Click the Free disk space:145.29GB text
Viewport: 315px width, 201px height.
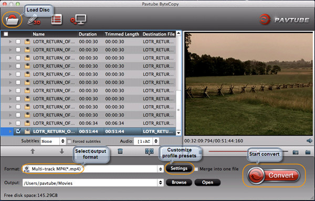pyautogui.click(x=31, y=195)
